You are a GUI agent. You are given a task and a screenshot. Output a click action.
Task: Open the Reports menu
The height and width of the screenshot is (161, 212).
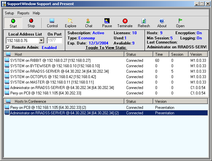pyautogui.click(x=23, y=13)
